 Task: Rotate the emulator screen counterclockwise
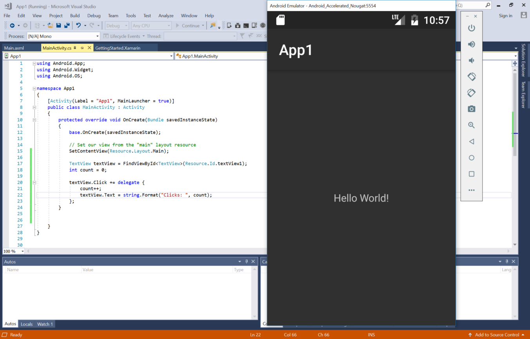[472, 77]
